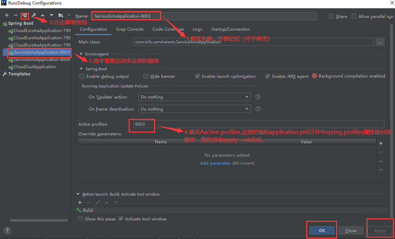395x239 pixels.
Task: Confirm with the OK button
Action: [x=322, y=230]
